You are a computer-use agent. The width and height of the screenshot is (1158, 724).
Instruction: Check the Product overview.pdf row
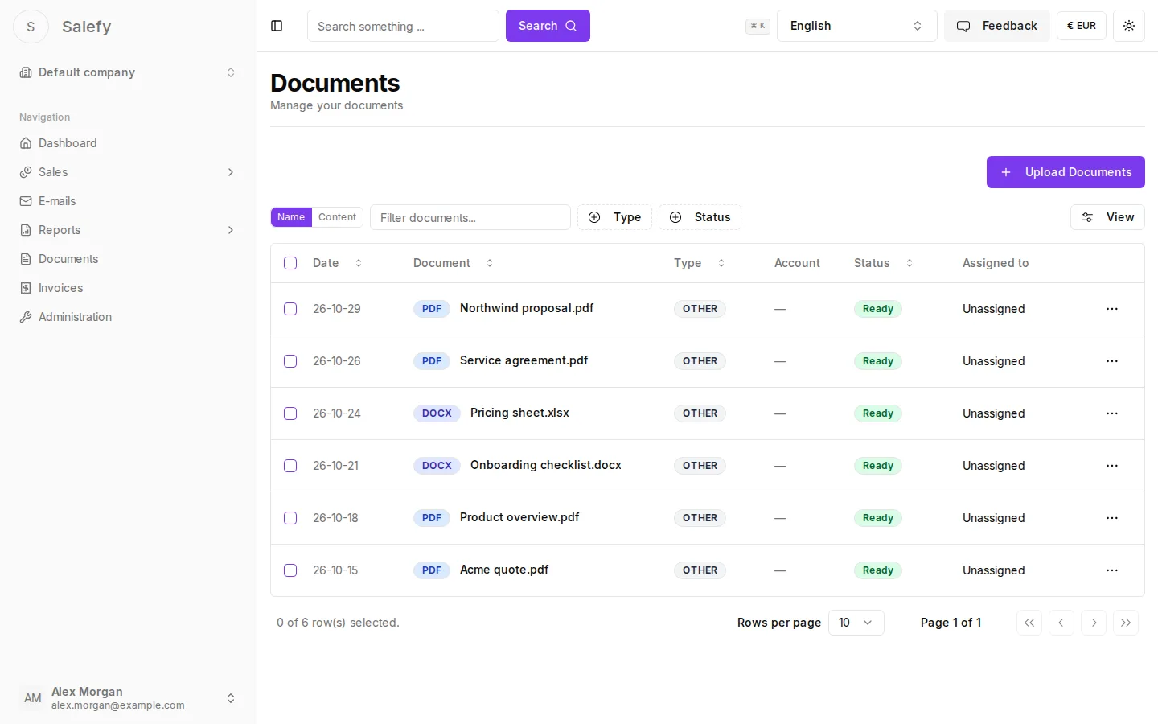point(290,518)
